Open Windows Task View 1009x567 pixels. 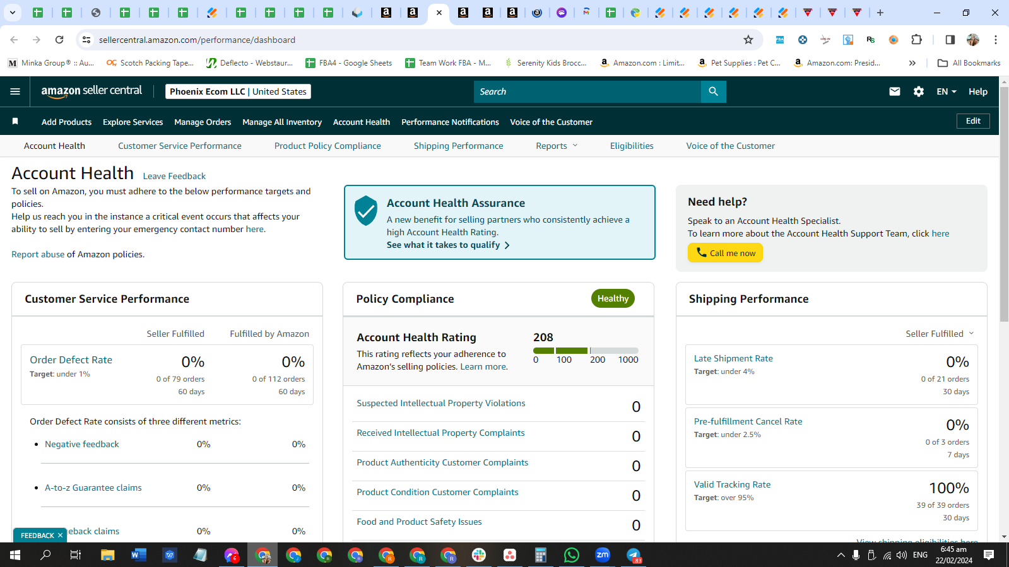pos(76,555)
